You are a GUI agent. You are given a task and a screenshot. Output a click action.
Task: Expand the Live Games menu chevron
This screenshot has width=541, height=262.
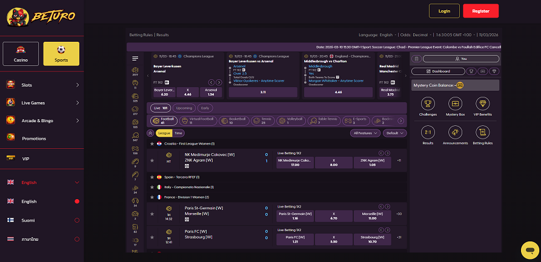pyautogui.click(x=78, y=103)
